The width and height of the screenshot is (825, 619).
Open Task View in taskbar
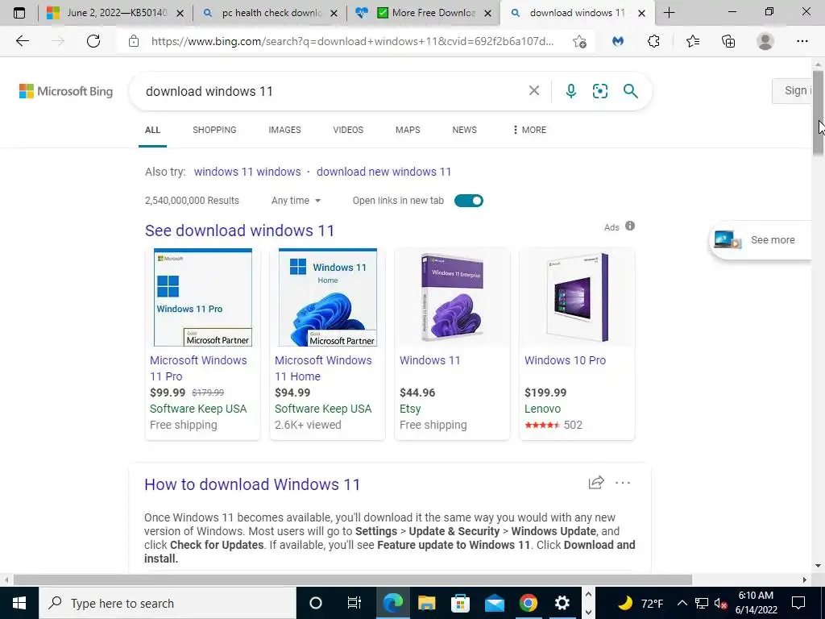pos(354,603)
